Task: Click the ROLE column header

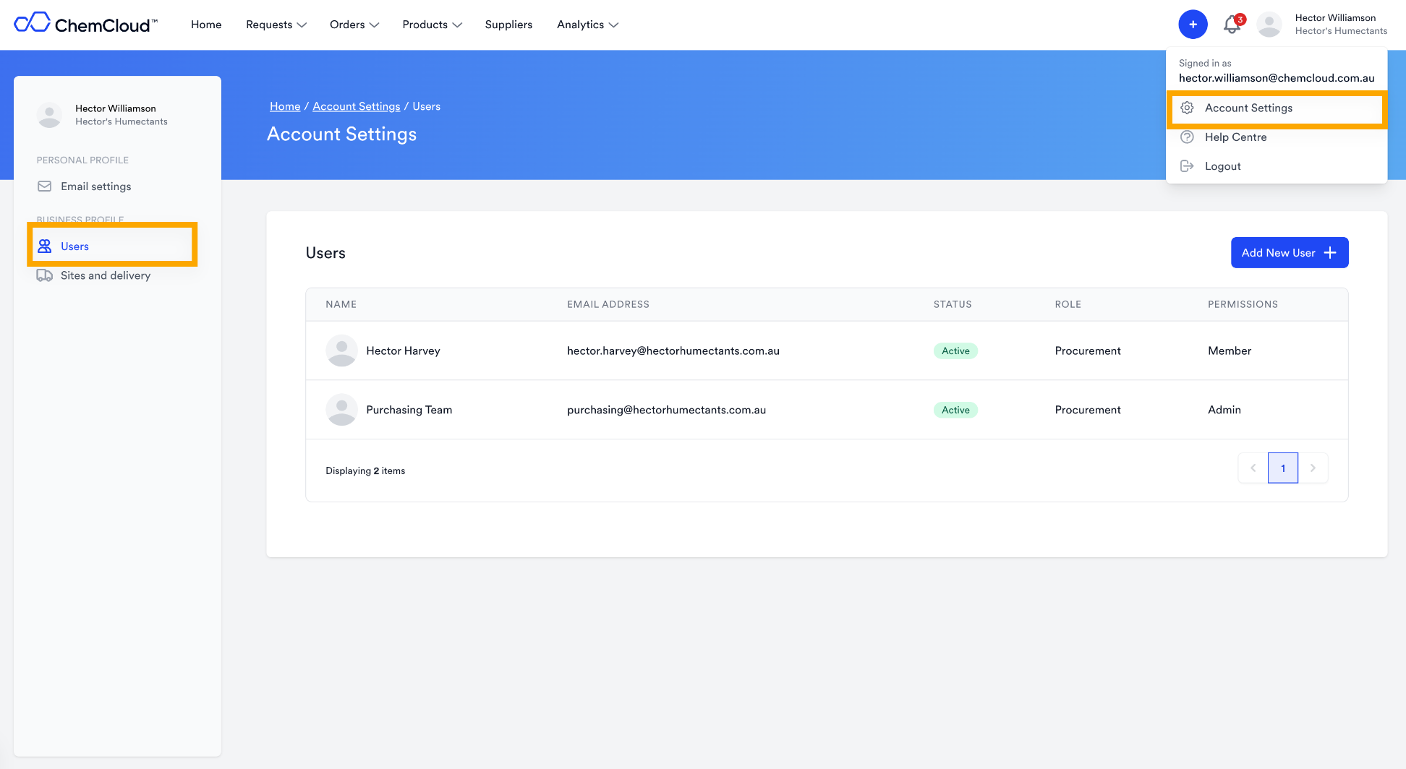Action: pos(1068,304)
